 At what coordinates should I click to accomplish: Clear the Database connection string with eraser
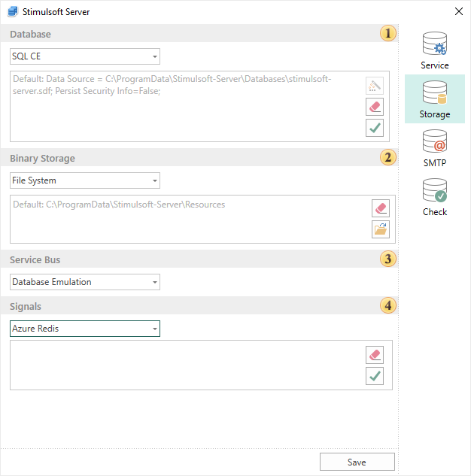[x=375, y=107]
